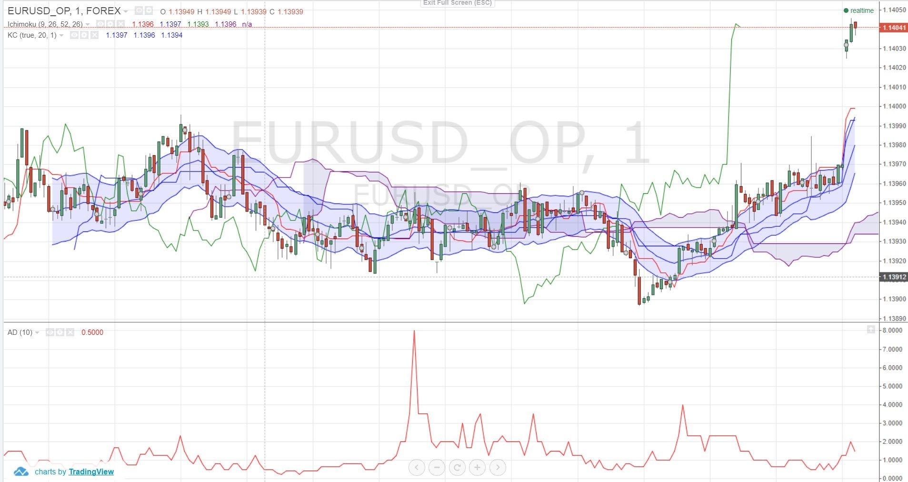
Task: Click the EURUSD_OP, 1, FOREX chart title
Action: (x=64, y=11)
